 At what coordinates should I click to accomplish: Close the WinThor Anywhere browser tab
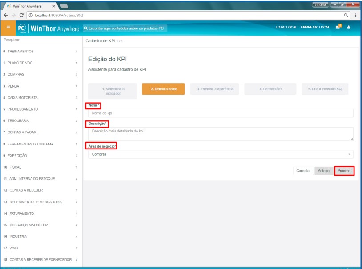(x=53, y=6)
